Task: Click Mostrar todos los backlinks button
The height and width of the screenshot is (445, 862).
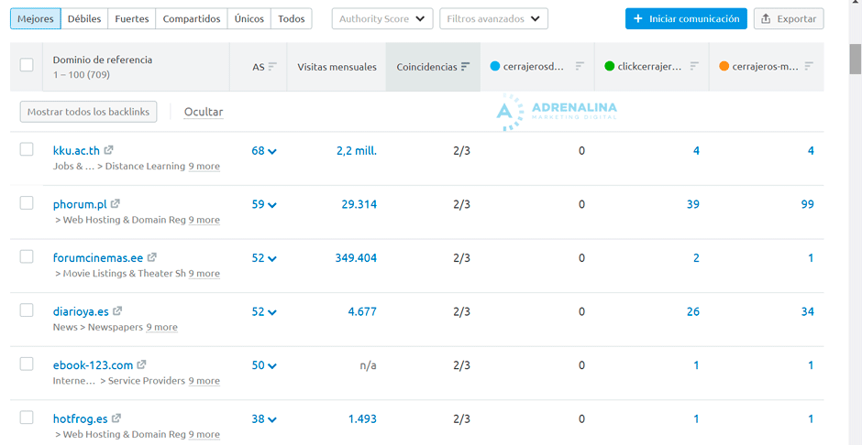Action: click(89, 112)
